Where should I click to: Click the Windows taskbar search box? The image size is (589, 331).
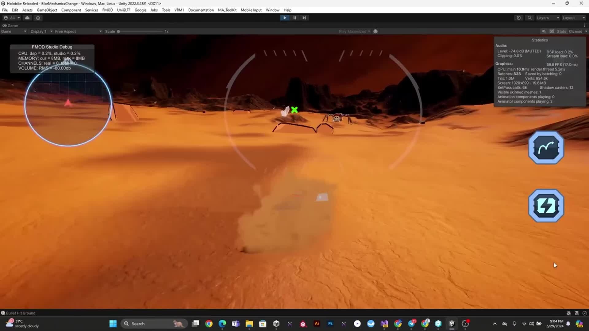click(153, 323)
